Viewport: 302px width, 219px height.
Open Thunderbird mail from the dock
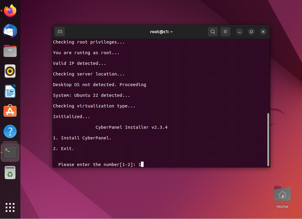click(x=10, y=31)
